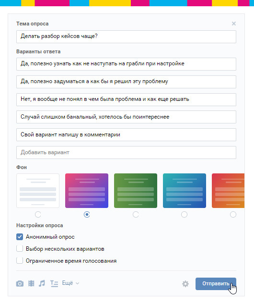Enable the 'Анонимный опрос' checkbox
This screenshot has width=254, height=305.
click(x=20, y=237)
